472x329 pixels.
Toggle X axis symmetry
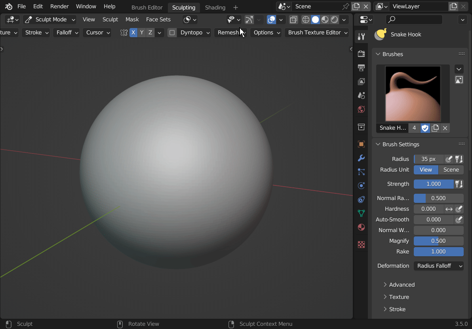(133, 32)
